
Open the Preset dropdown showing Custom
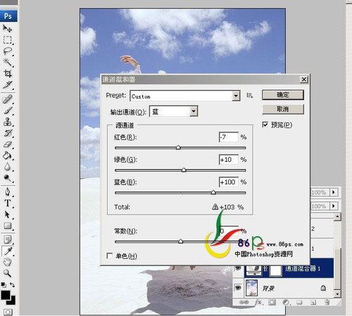click(x=185, y=96)
